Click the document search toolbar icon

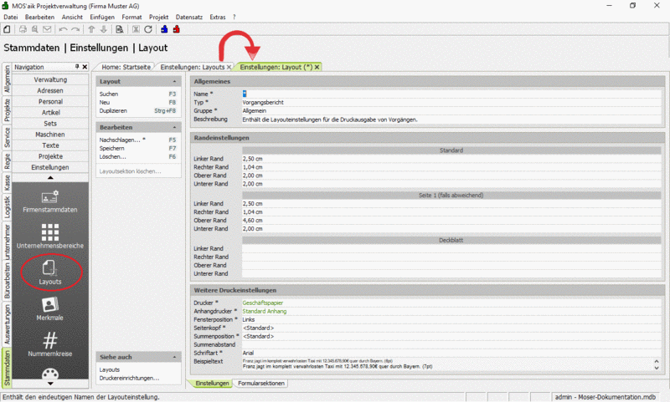coord(120,29)
